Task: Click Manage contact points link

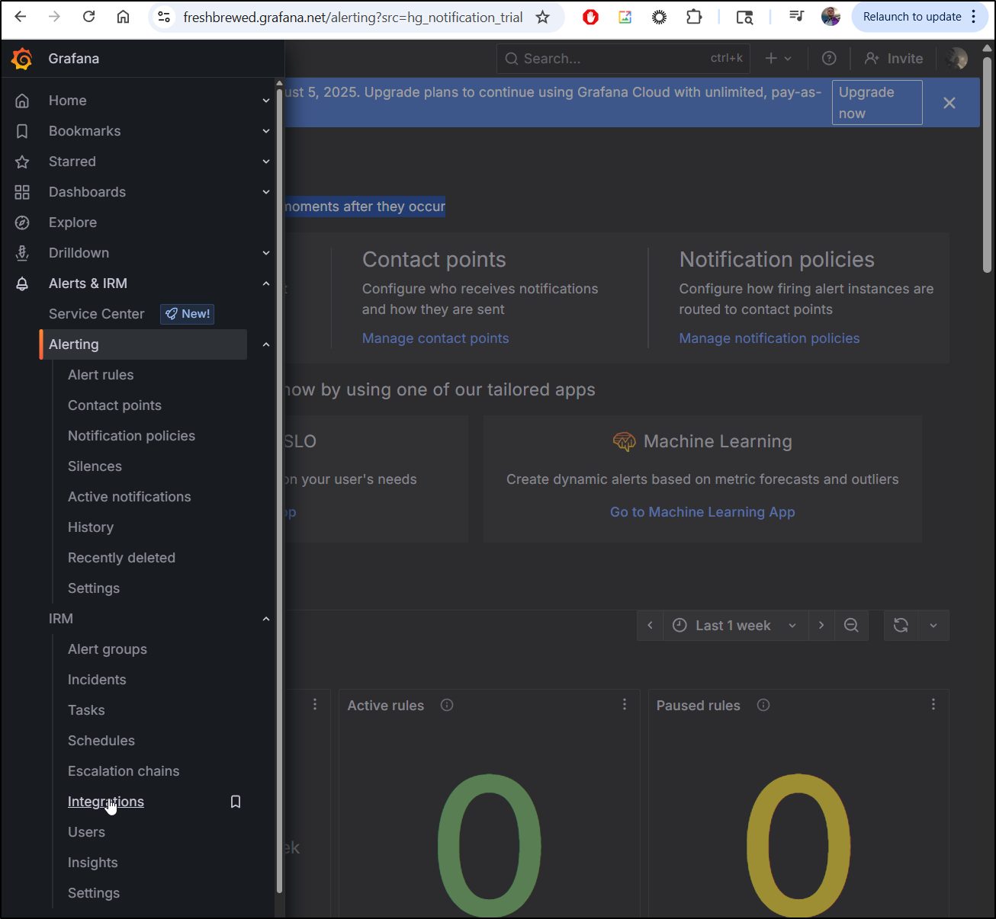Action: 435,338
